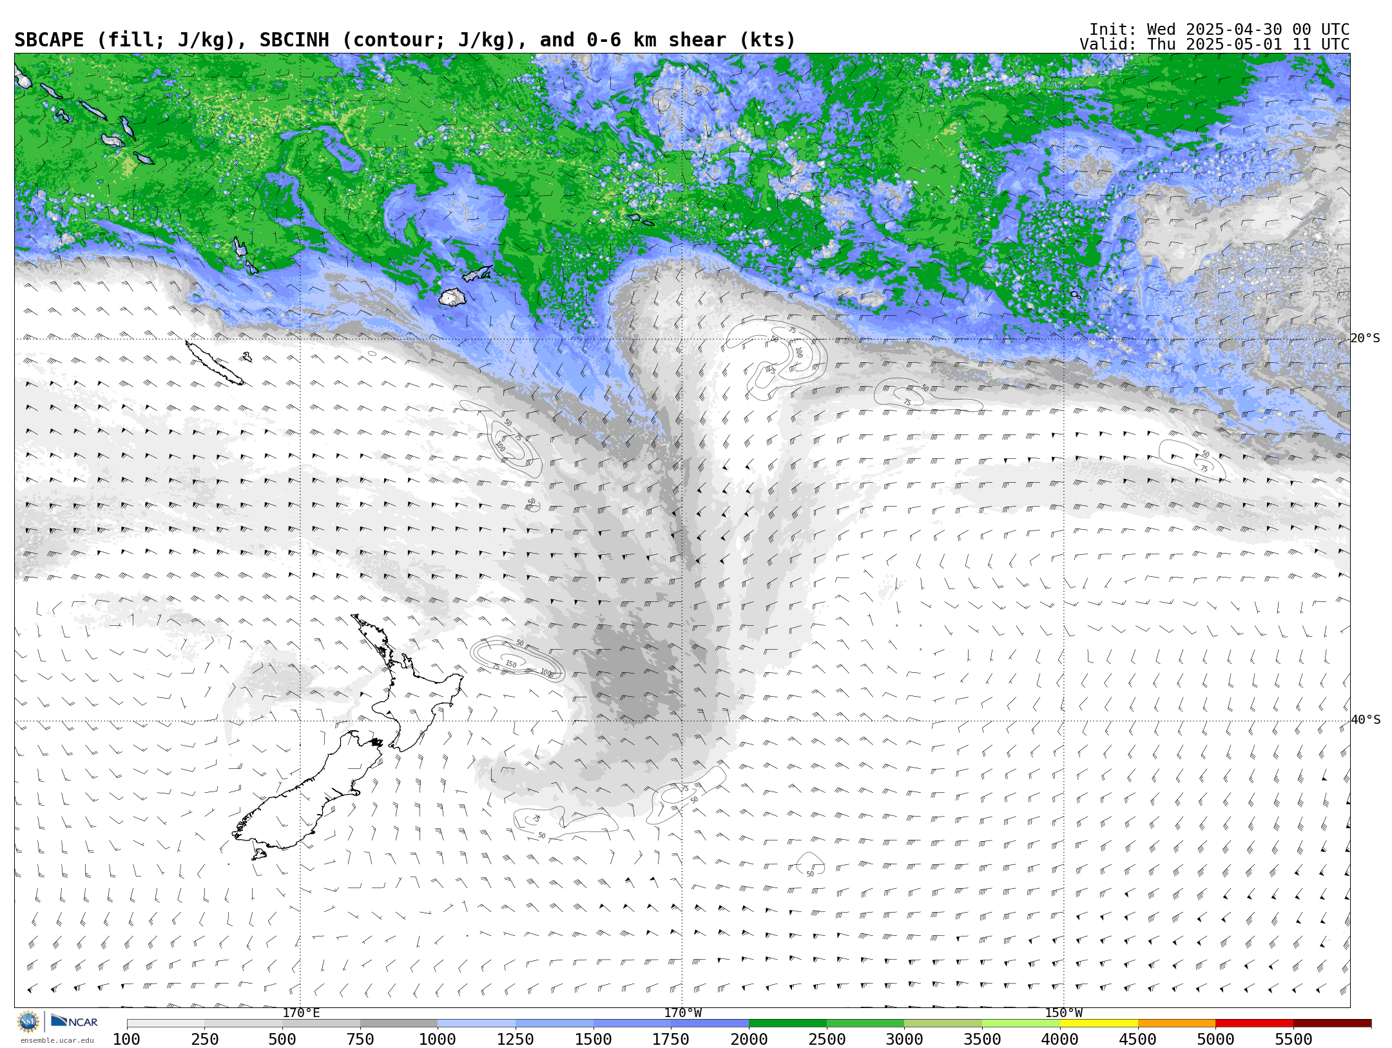Click the New Caledonia island outline
This screenshot has width=1392, height=1048.
click(215, 363)
